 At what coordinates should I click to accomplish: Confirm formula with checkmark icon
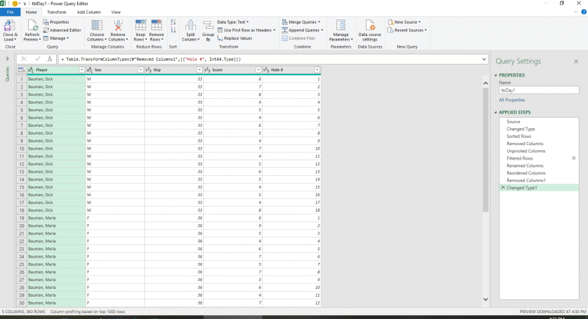[37, 59]
